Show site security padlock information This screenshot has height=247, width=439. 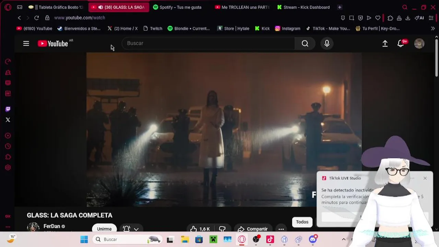pyautogui.click(x=47, y=18)
